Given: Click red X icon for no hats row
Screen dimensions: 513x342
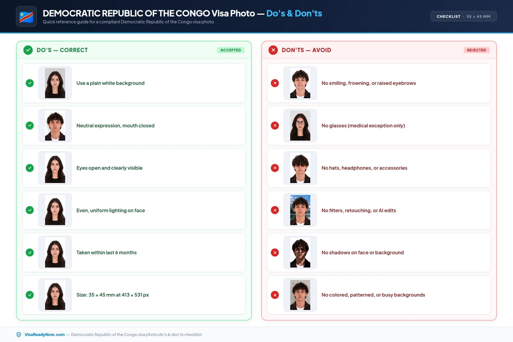Looking at the screenshot, I should click(x=275, y=168).
